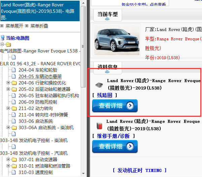The width and height of the screenshot is (202, 177).
Task: Click the gray chip icon for 线路图 entry
Action: (99, 85)
